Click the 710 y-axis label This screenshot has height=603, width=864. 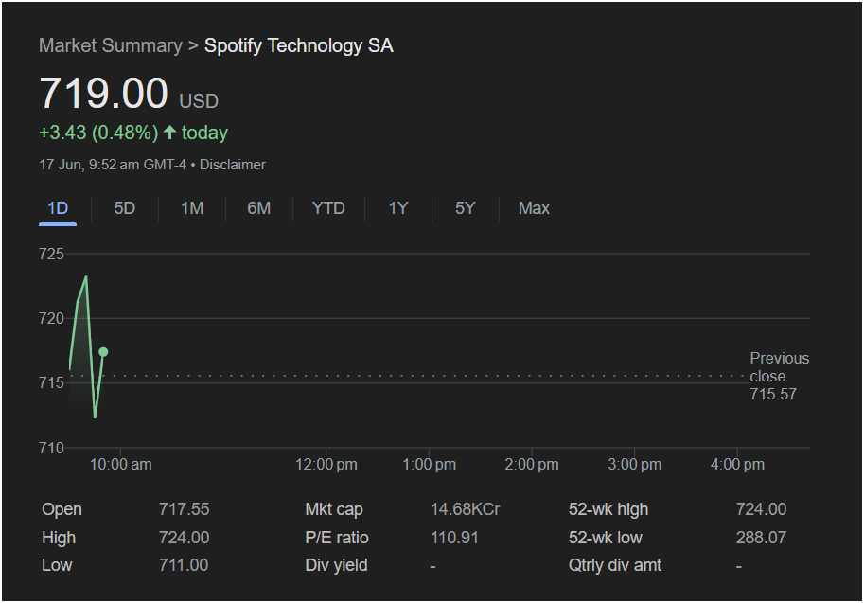point(51,448)
